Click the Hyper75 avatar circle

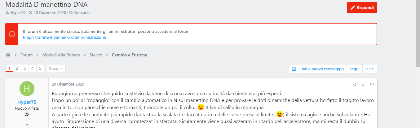click(27, 89)
